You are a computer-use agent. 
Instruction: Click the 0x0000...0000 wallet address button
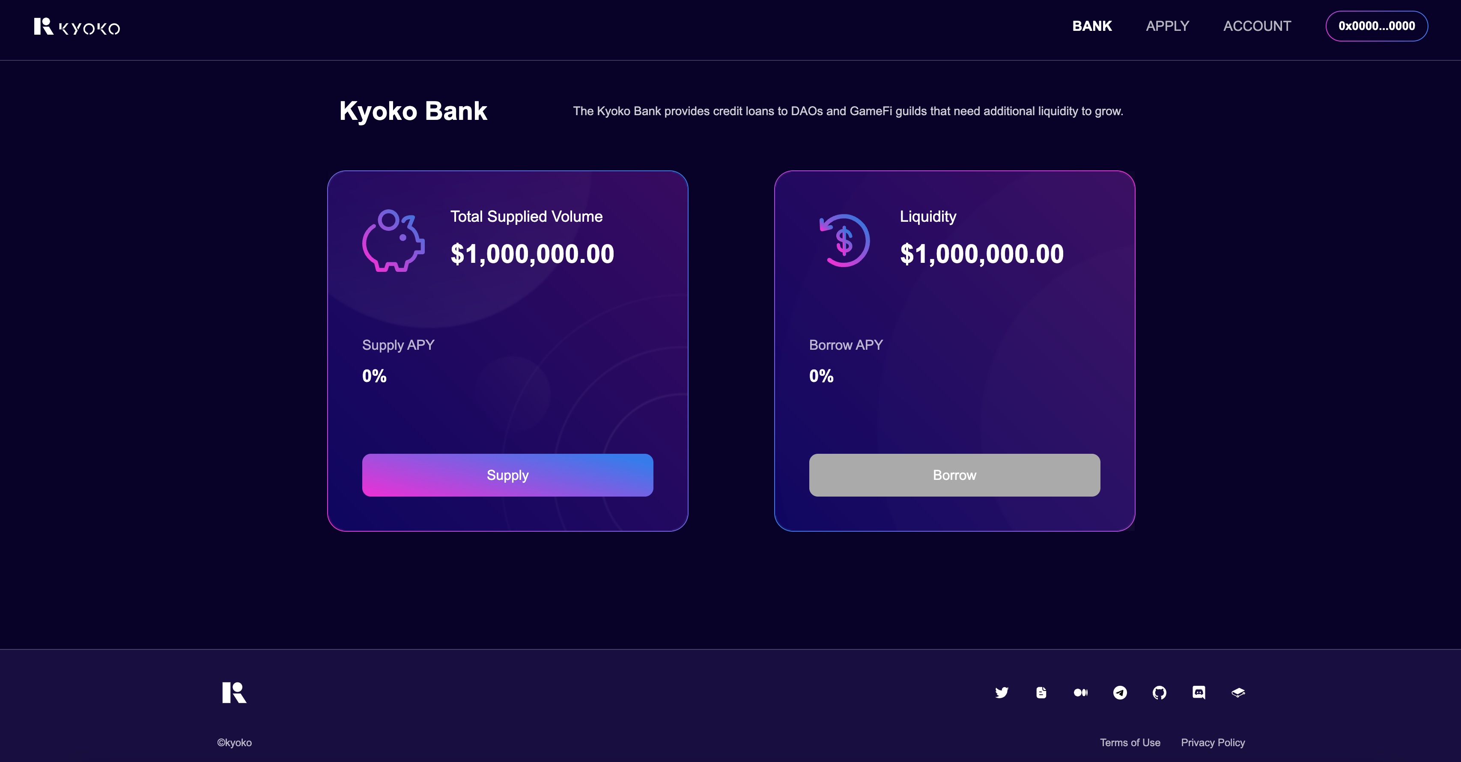[1377, 26]
